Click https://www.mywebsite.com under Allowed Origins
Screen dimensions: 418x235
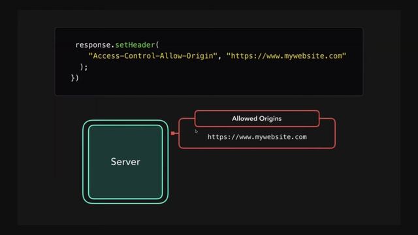[257, 137]
